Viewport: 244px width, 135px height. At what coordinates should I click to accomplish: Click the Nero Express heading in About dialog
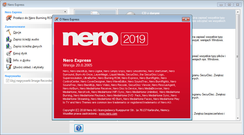(x=77, y=60)
